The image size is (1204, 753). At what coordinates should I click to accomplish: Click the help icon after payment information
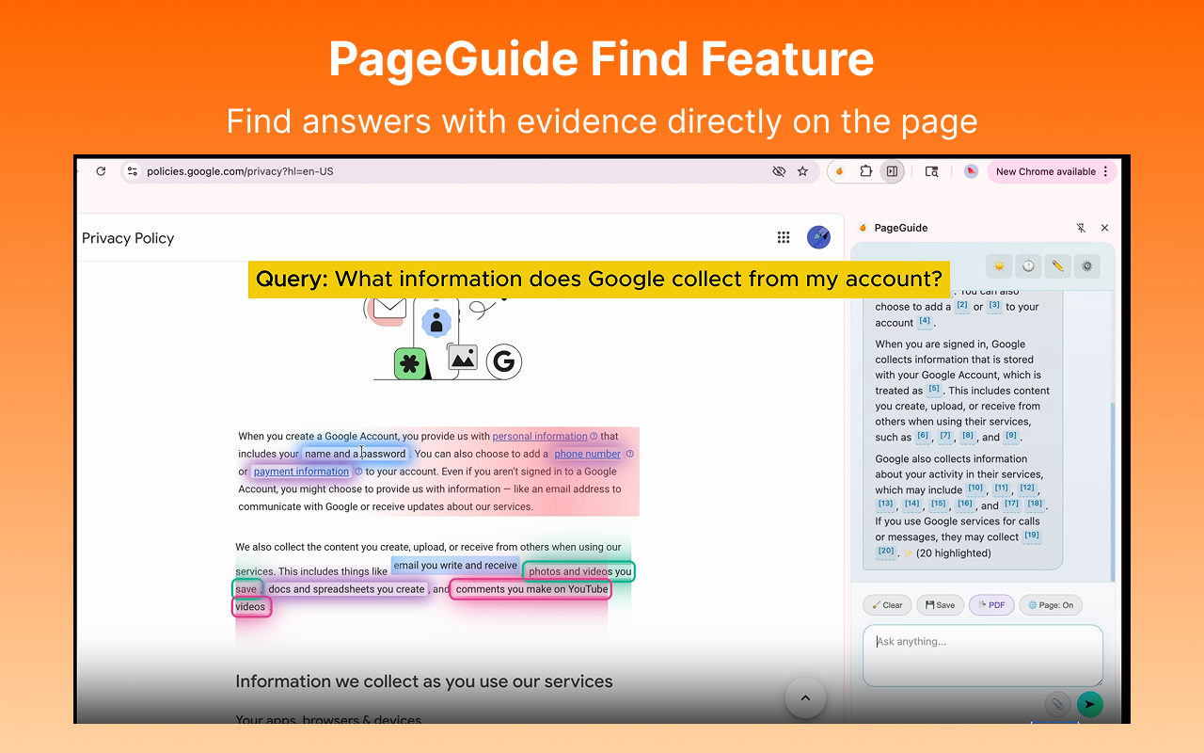(358, 472)
